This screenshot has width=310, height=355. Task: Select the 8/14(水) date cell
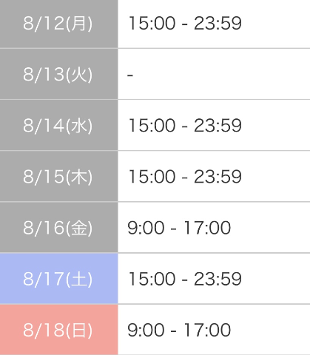(x=58, y=125)
